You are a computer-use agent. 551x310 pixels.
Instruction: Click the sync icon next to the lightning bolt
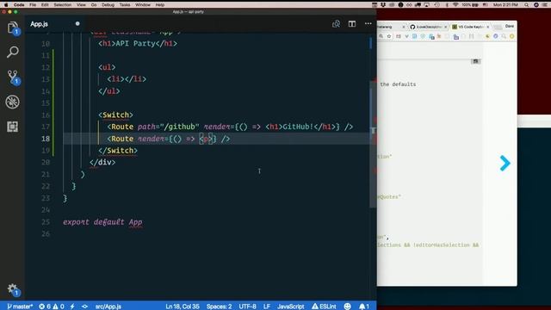84,307
